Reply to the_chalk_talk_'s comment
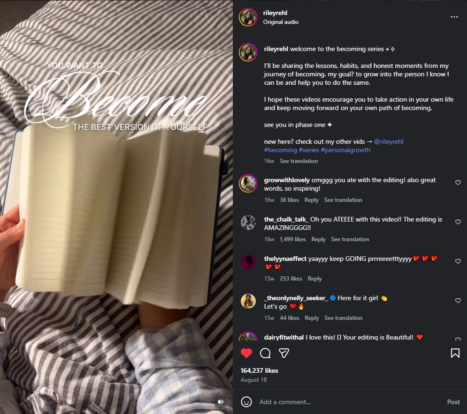Viewport: 467px width, 414px height. [318, 239]
